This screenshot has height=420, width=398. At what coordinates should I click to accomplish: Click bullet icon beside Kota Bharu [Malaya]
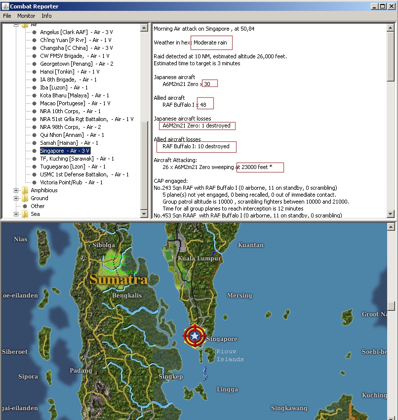(x=34, y=96)
